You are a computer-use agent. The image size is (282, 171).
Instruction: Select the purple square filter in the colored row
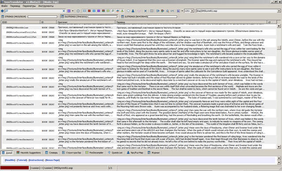click(x=99, y=11)
